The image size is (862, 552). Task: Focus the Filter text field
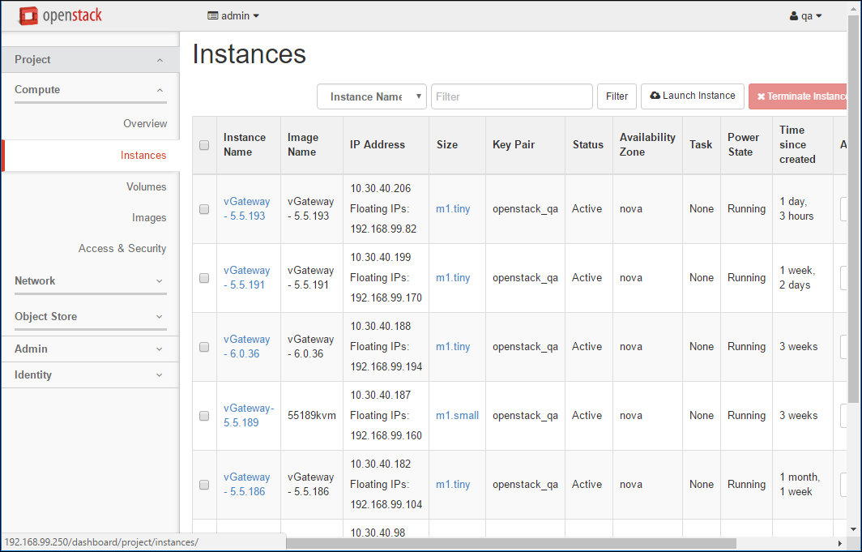click(x=512, y=96)
